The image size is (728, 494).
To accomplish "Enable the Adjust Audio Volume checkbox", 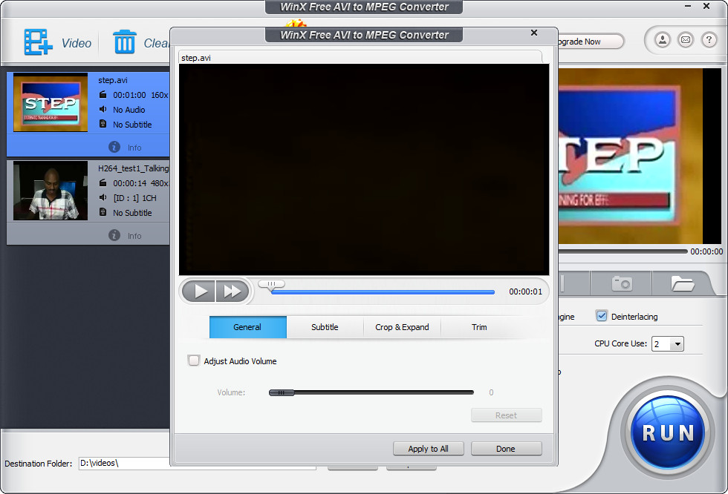I will [x=194, y=360].
